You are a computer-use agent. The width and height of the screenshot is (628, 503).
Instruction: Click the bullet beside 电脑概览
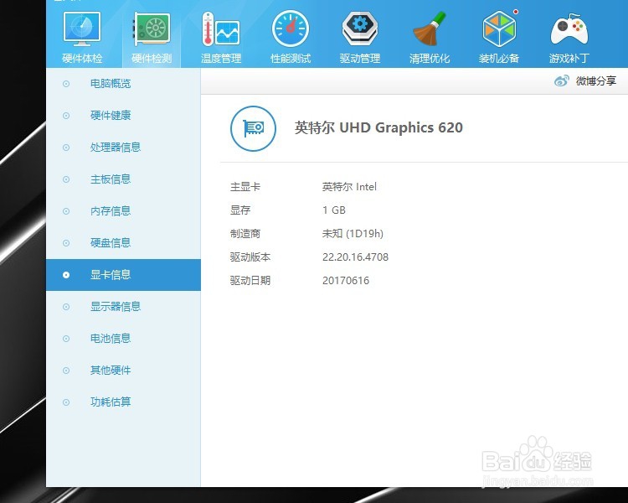(x=66, y=84)
